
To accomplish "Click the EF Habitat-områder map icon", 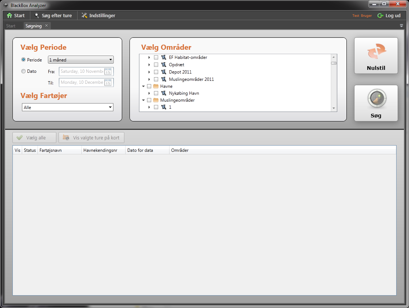I will [x=164, y=57].
